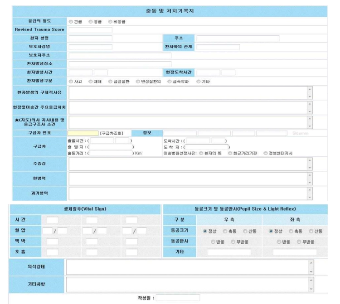Select 최근거리기관 as transfer hospital reason
The image size is (340, 304).
pyautogui.click(x=230, y=153)
